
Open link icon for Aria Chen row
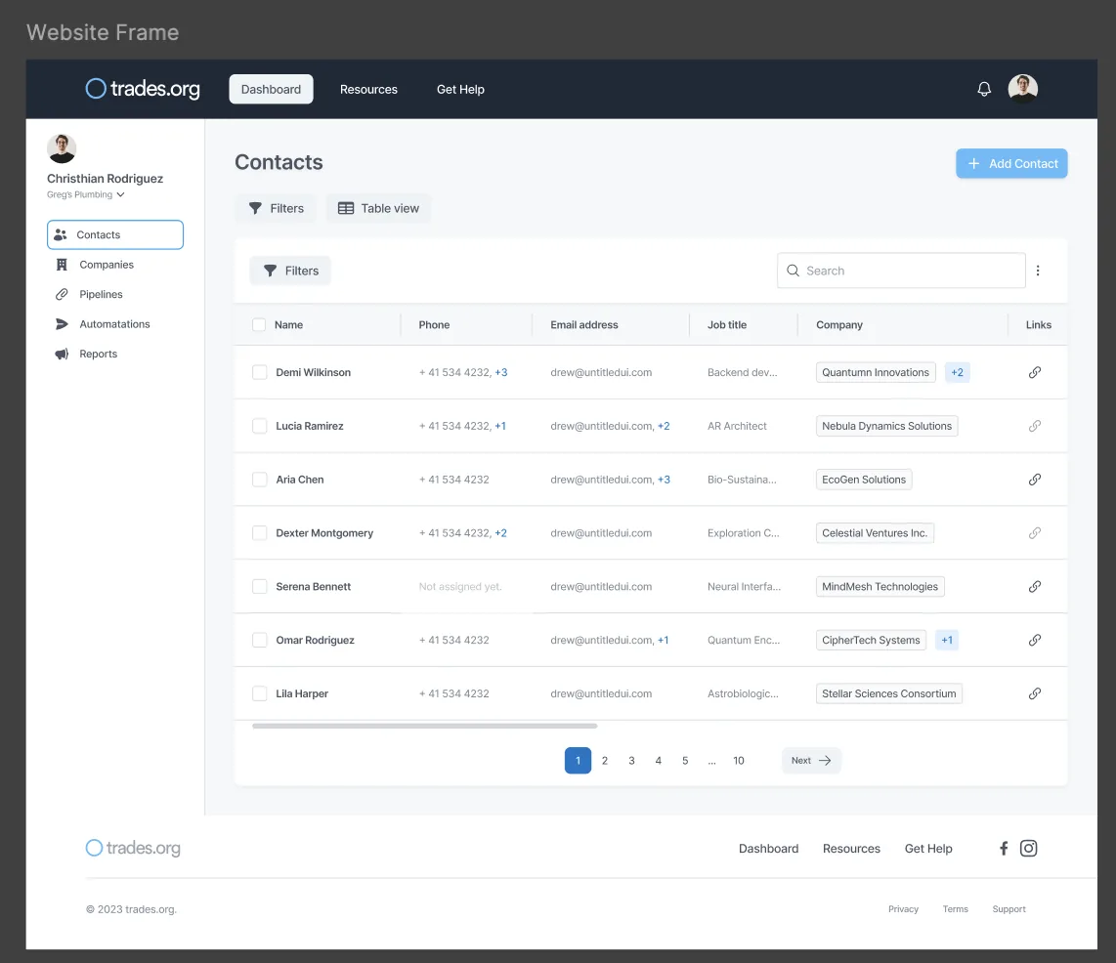tap(1035, 480)
